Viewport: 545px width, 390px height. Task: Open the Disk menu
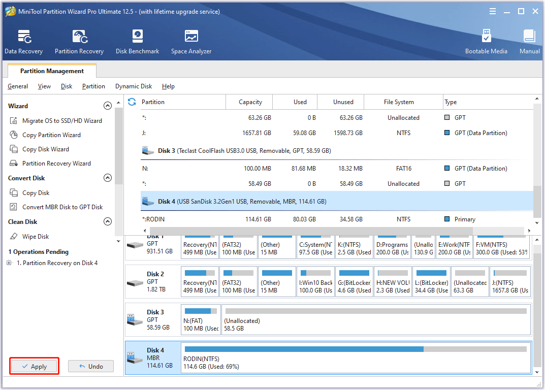point(67,86)
